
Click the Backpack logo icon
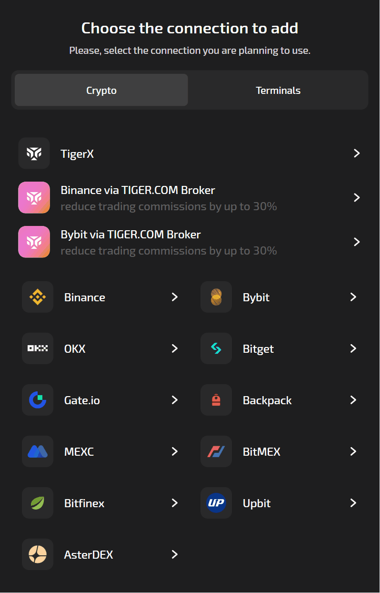coord(216,400)
